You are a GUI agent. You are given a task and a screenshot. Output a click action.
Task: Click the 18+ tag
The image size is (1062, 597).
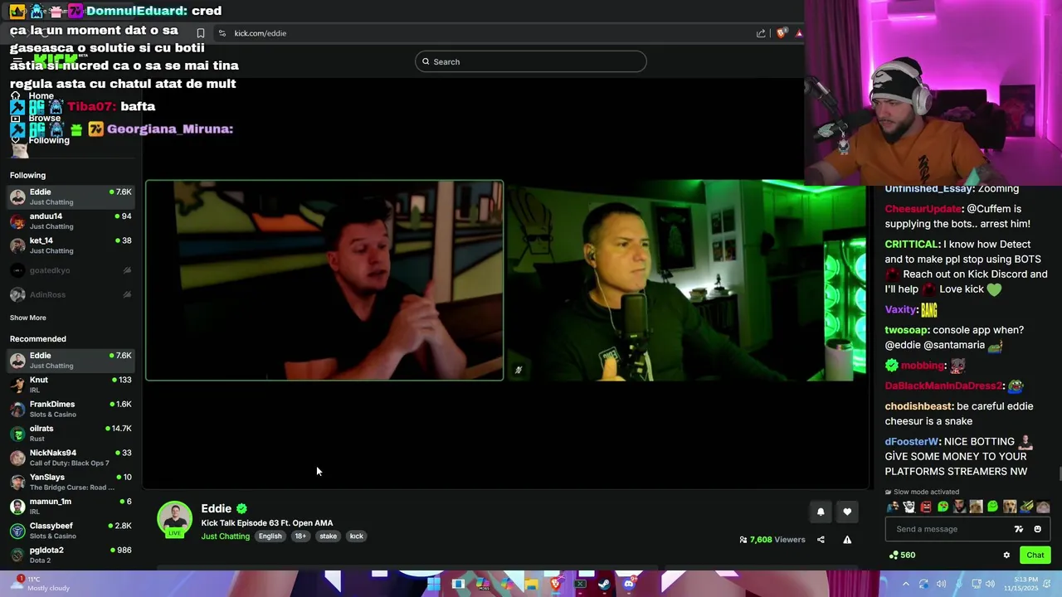(300, 536)
